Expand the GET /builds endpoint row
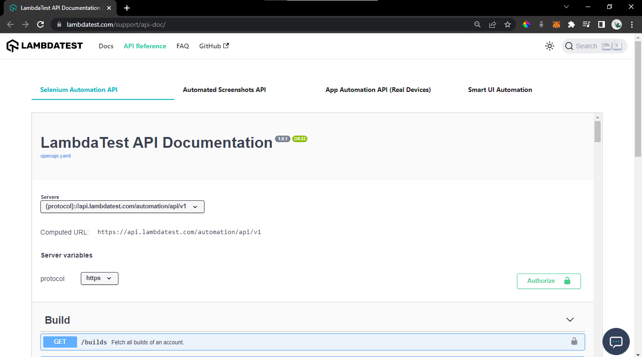The height and width of the screenshot is (357, 642). point(313,342)
